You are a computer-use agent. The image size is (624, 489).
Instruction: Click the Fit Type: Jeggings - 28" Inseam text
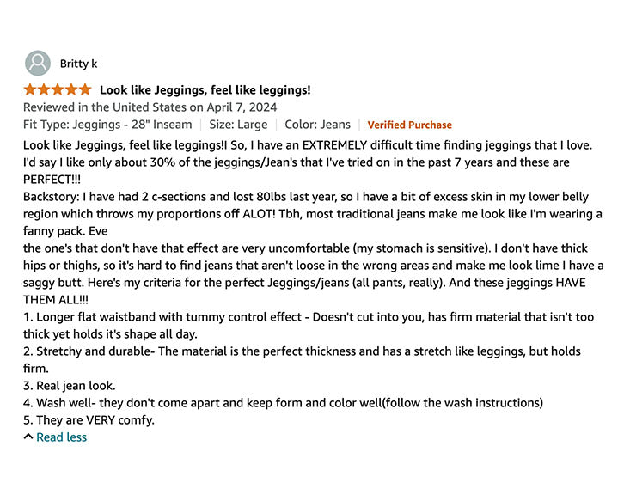pyautogui.click(x=107, y=125)
